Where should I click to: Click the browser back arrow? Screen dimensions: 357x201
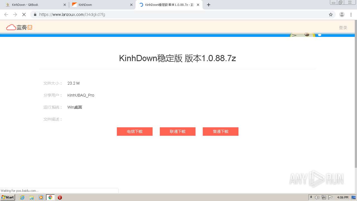tap(6, 15)
